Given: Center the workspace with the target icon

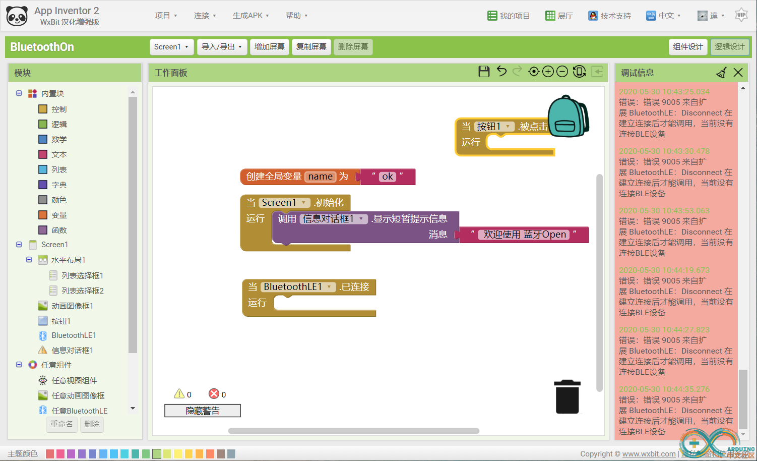Looking at the screenshot, I should pos(534,72).
